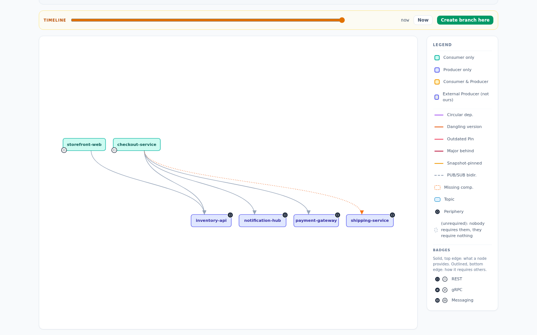The height and width of the screenshot is (335, 537).
Task: Click the Consumer only legend swatch
Action: coord(437,58)
